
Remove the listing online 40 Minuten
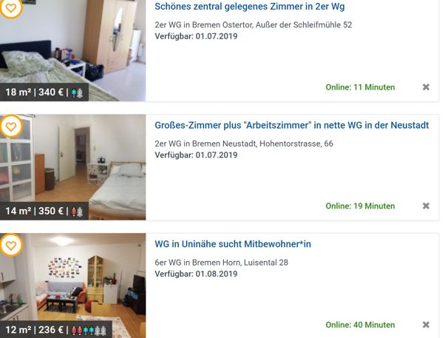(x=426, y=325)
